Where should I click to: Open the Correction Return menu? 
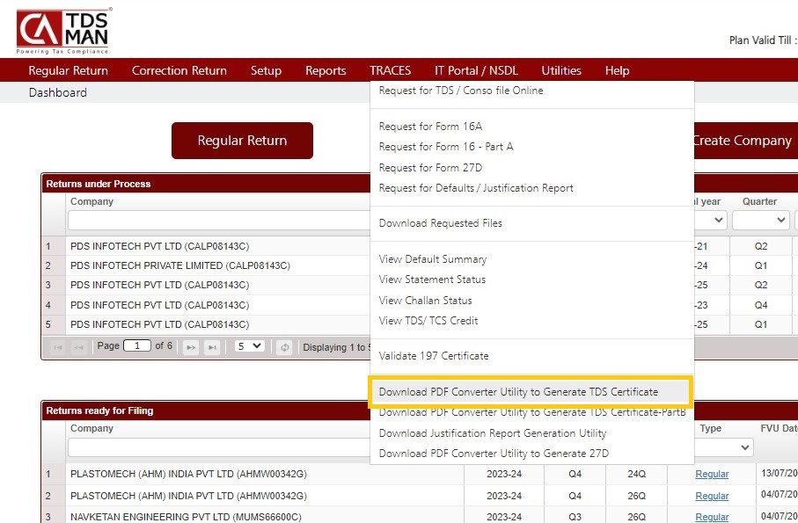tap(179, 70)
